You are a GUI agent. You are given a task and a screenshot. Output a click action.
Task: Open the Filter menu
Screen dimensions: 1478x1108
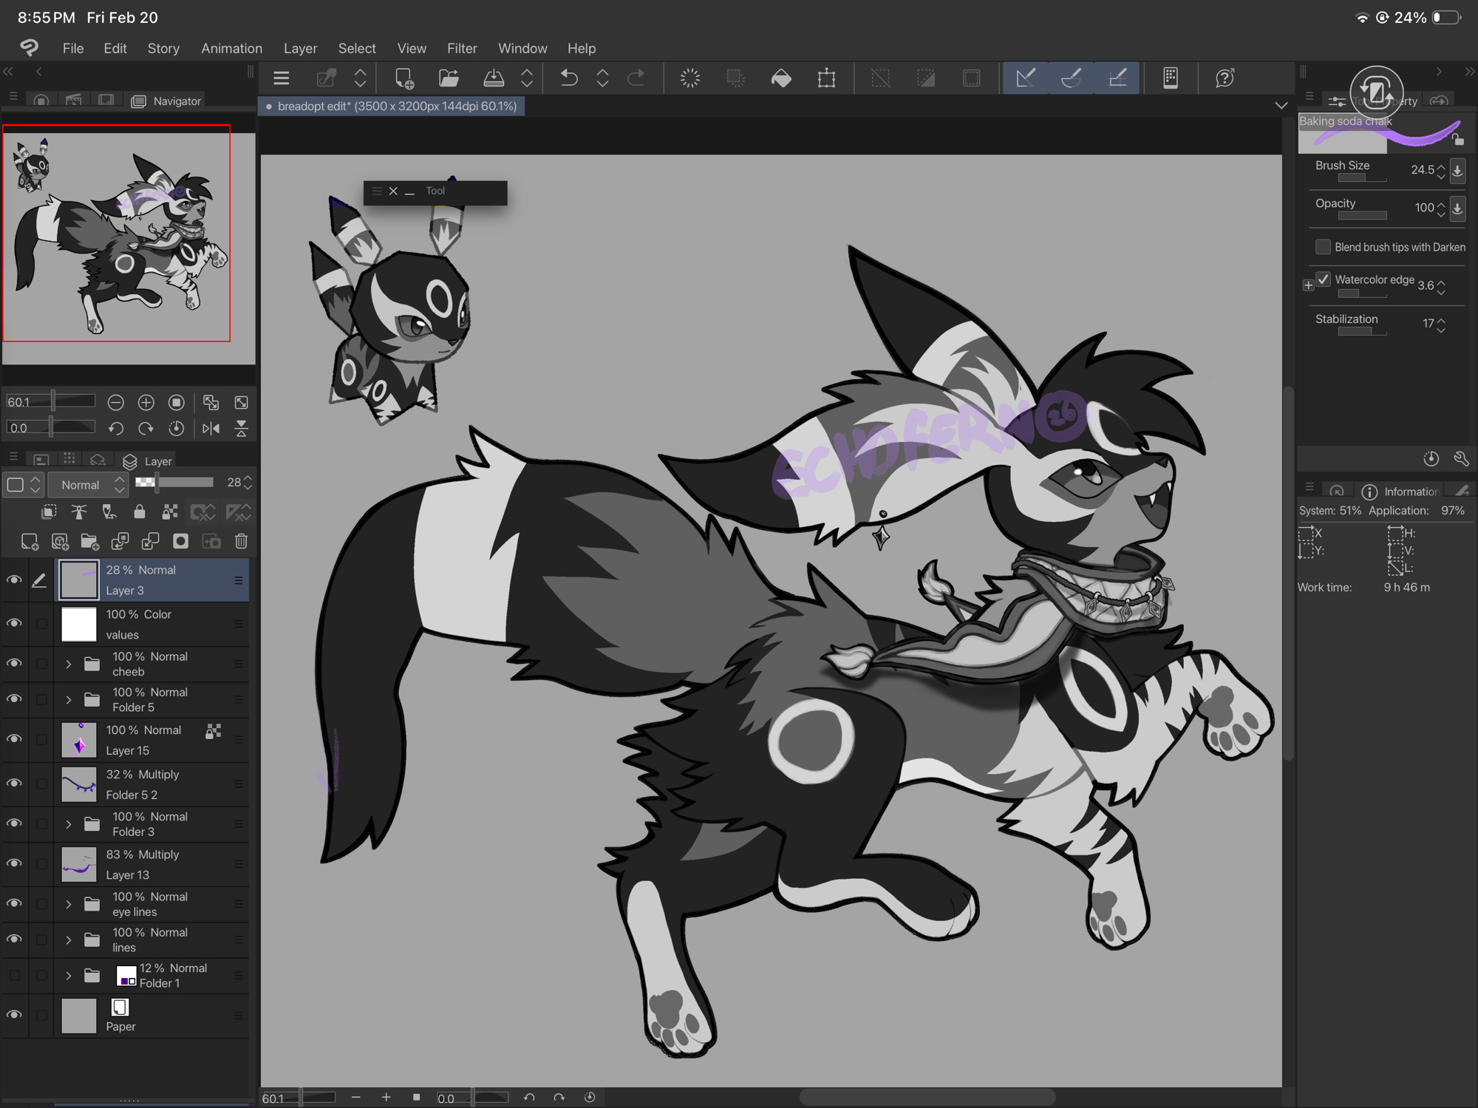click(x=461, y=48)
